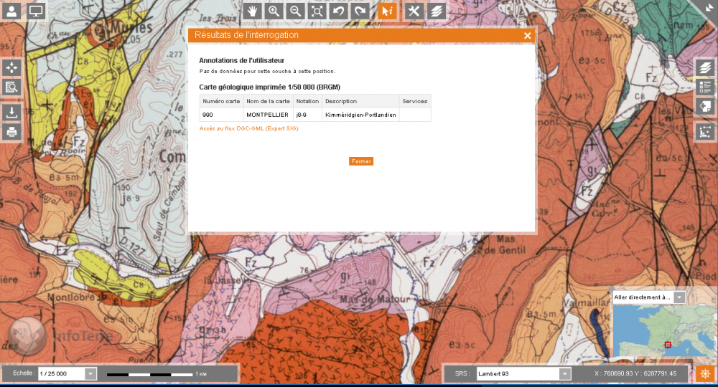718x387 pixels.
Task: Expand the SRS Lambert 93 dropdown
Action: pos(564,373)
